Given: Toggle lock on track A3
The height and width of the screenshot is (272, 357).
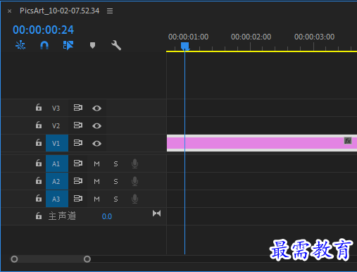Looking at the screenshot, I should 39,198.
